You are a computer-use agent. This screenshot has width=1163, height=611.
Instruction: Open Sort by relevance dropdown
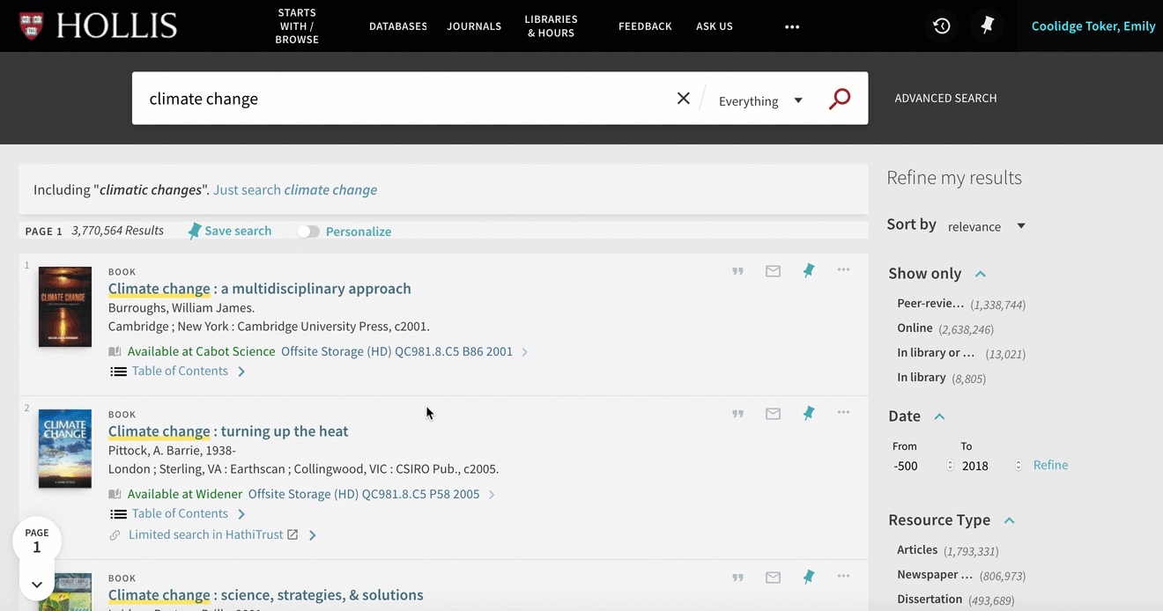[987, 226]
